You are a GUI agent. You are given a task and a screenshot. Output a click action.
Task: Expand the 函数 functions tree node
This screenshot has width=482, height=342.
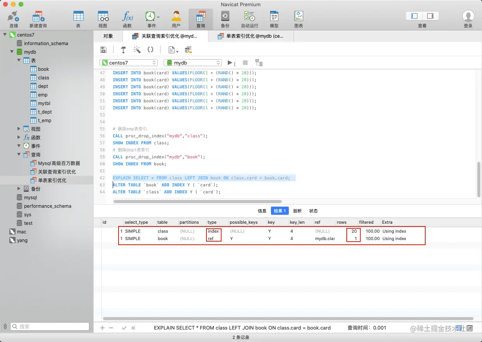coord(19,137)
